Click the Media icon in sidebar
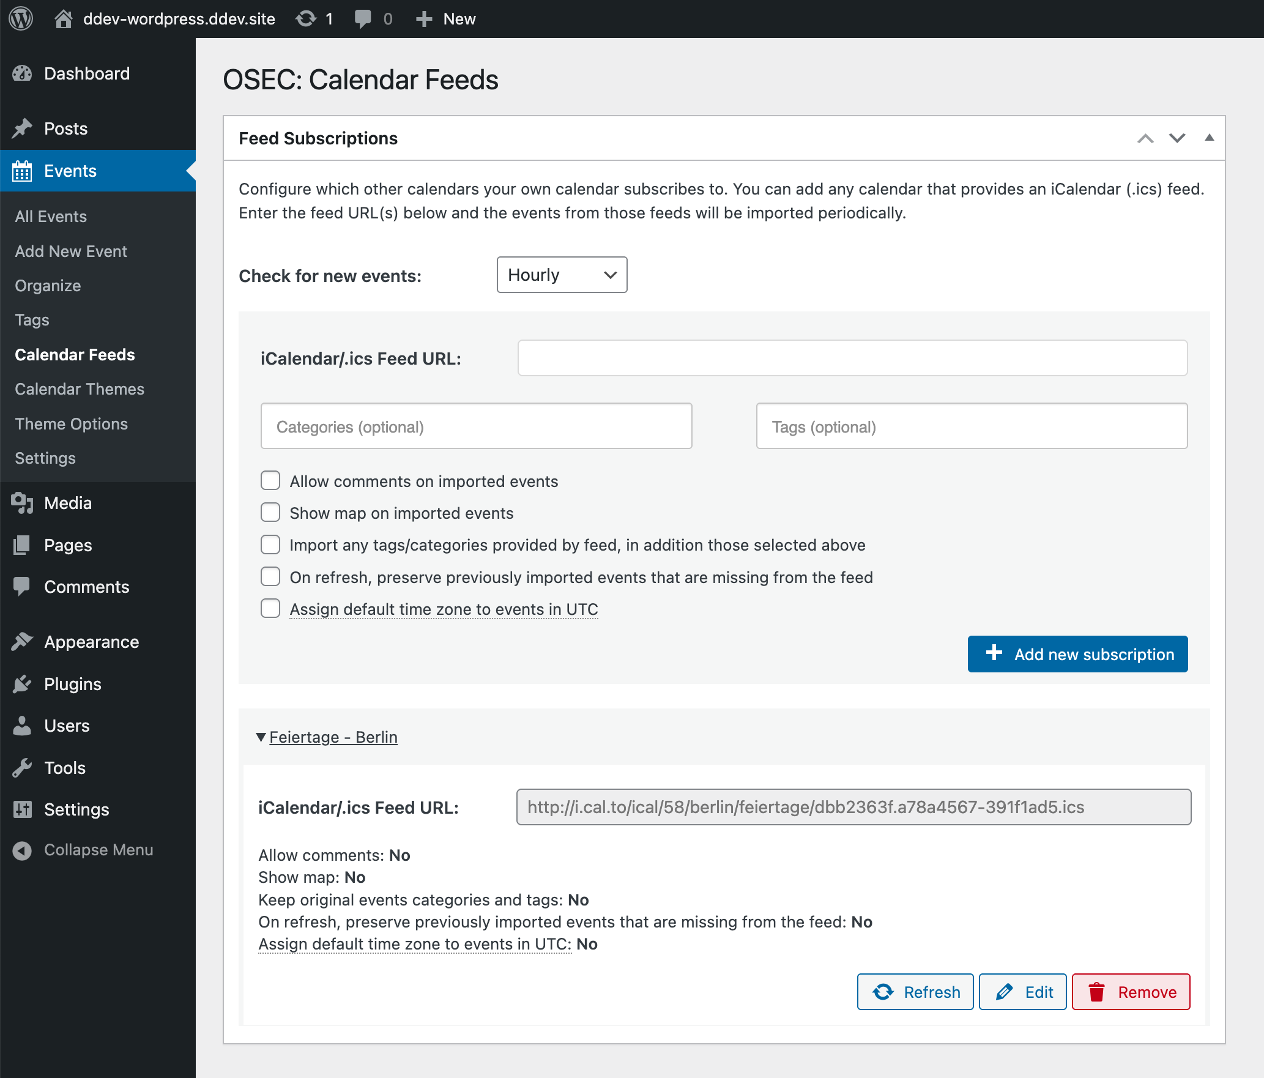1264x1078 pixels. pos(22,503)
